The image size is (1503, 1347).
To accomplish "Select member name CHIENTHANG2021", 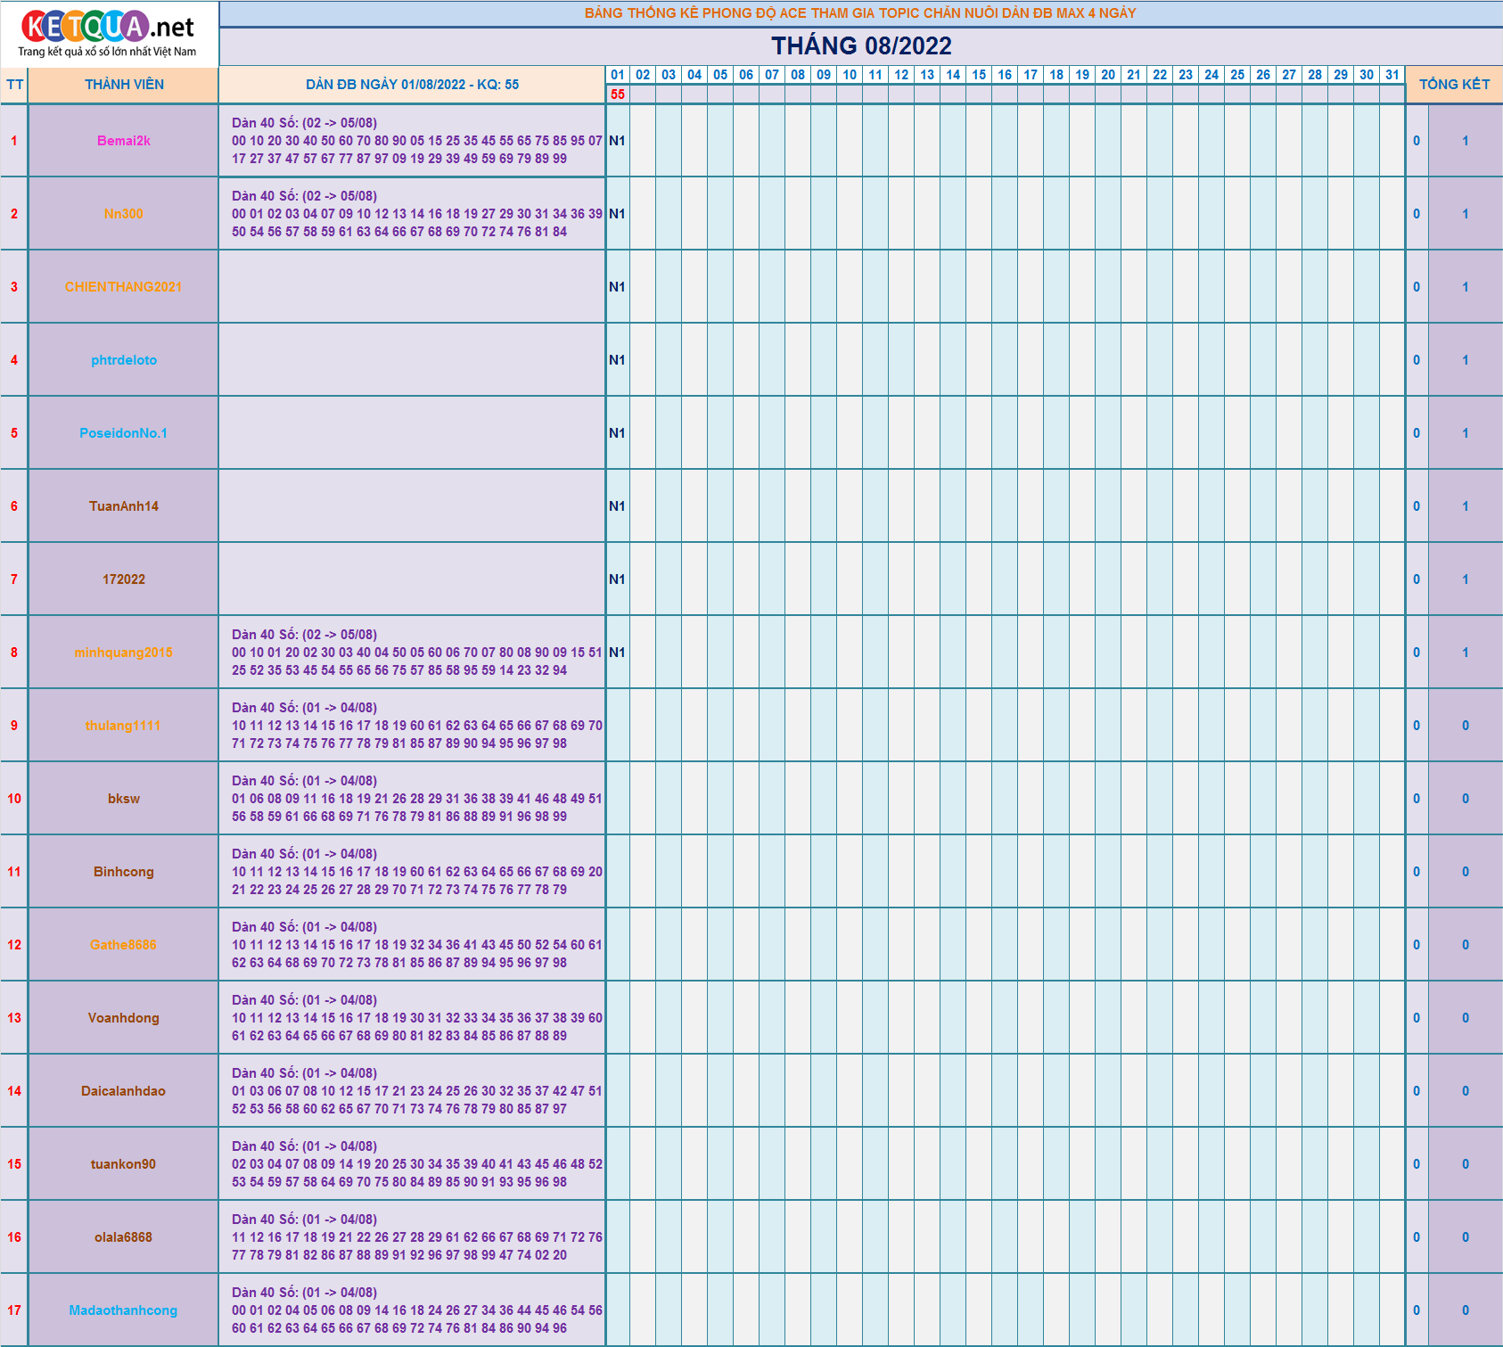I will (x=123, y=287).
